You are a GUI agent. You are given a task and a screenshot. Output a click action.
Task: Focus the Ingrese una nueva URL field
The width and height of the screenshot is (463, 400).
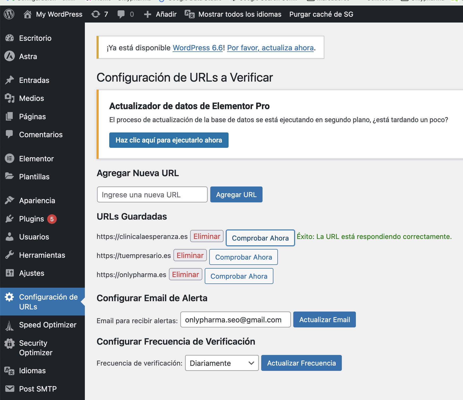click(x=152, y=194)
